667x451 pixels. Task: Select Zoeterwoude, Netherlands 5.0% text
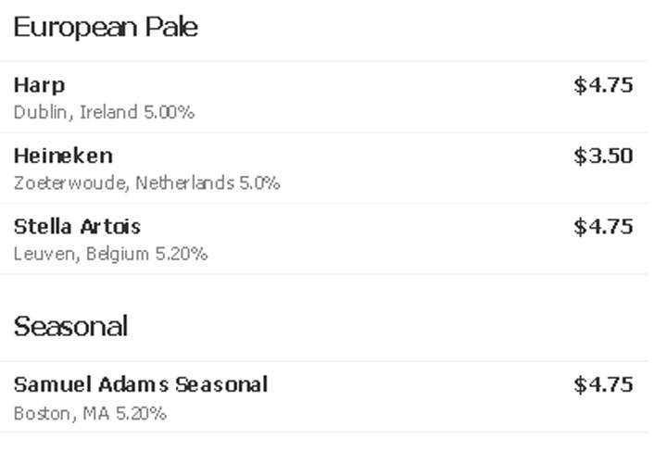tap(146, 183)
